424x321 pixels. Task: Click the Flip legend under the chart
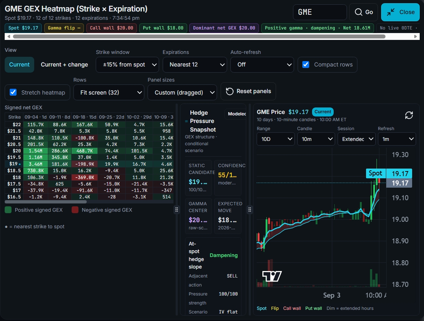(275, 308)
